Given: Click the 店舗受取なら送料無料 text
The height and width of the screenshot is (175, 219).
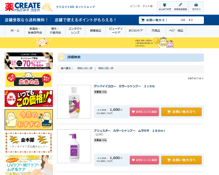Looking at the screenshot, I should pyautogui.click(x=26, y=20).
